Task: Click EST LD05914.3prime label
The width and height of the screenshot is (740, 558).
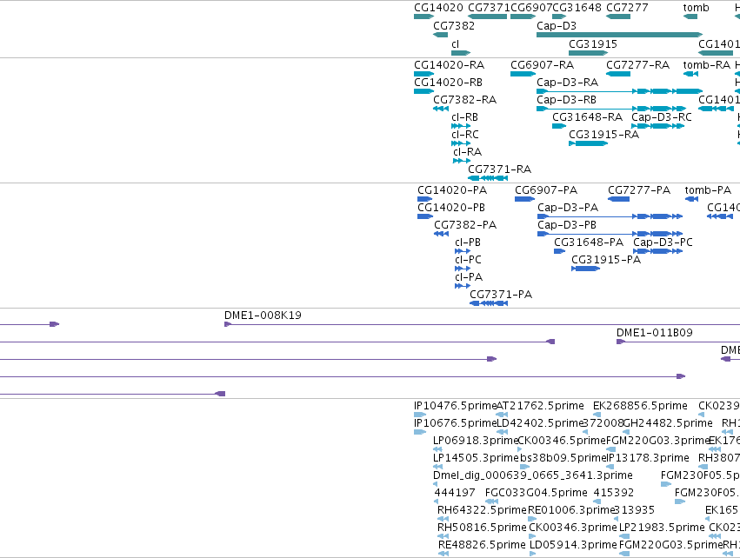Action: point(573,545)
